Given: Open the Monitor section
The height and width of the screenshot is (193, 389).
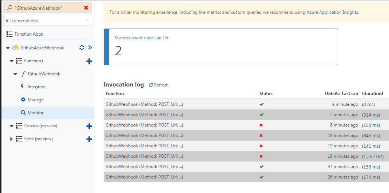Looking at the screenshot, I should [35, 113].
